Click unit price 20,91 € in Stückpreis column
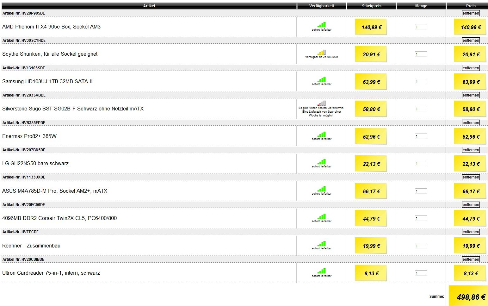The image size is (488, 306). pos(371,54)
